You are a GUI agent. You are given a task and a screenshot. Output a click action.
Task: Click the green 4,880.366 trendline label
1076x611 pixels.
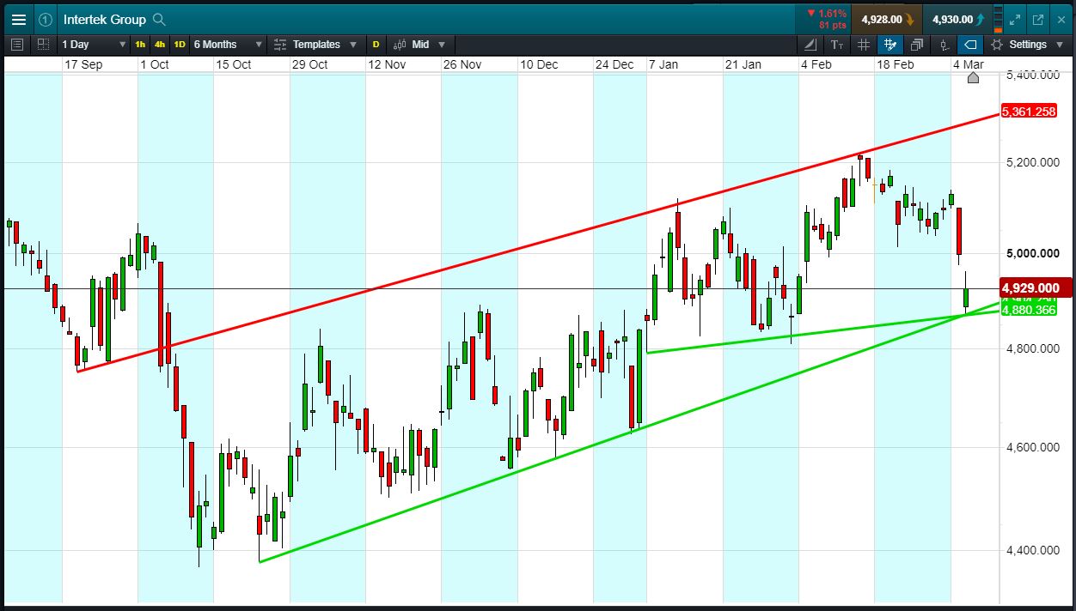1029,310
